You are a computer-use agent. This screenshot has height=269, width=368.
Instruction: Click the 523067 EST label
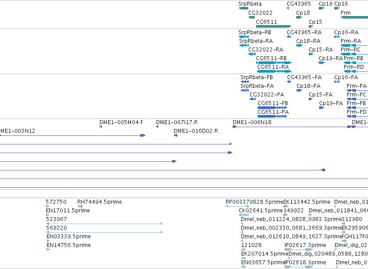(56, 219)
